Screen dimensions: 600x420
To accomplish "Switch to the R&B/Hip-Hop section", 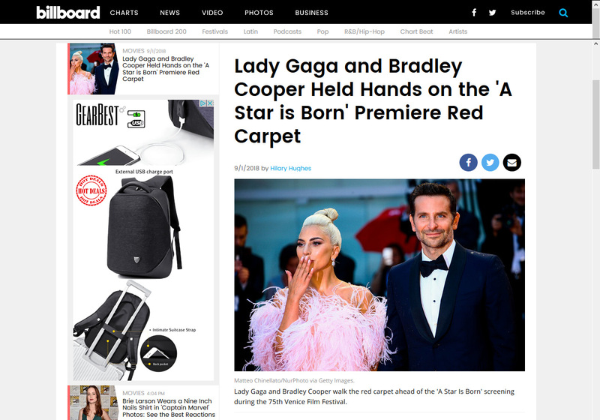I will coord(364,31).
